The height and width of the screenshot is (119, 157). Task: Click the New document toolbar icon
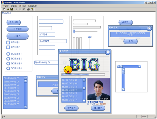(4, 9)
